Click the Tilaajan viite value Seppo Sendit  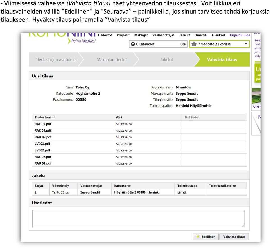187,99
